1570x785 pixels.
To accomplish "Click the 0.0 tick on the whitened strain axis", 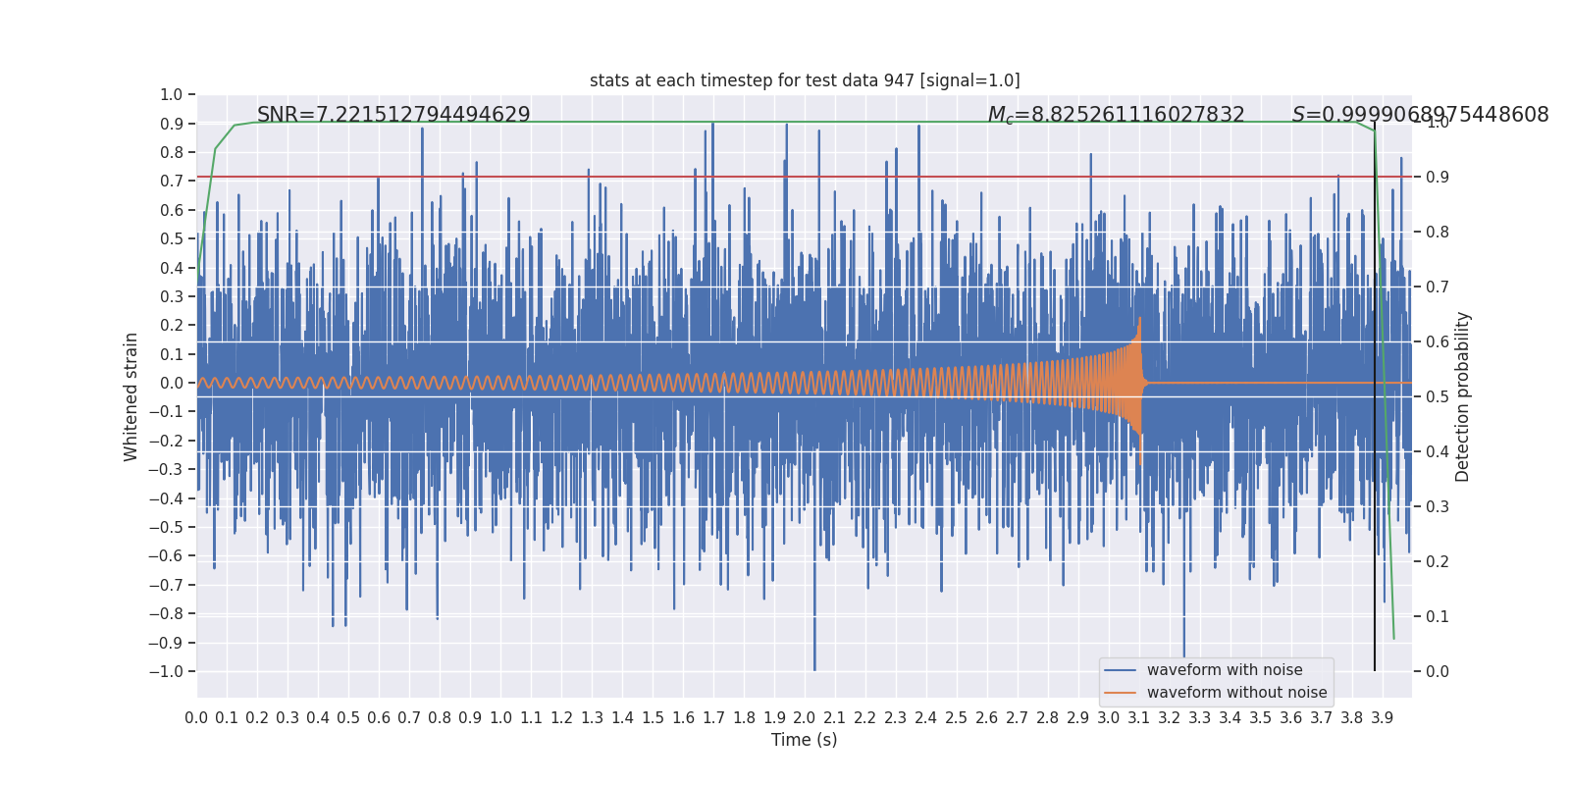I will tap(172, 384).
